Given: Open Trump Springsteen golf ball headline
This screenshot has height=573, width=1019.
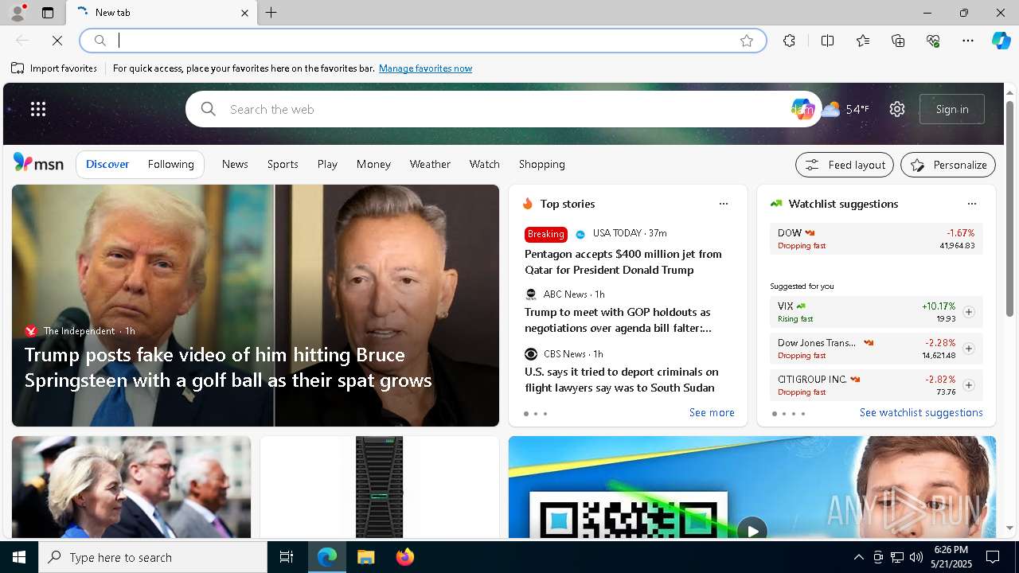Looking at the screenshot, I should click(x=228, y=367).
